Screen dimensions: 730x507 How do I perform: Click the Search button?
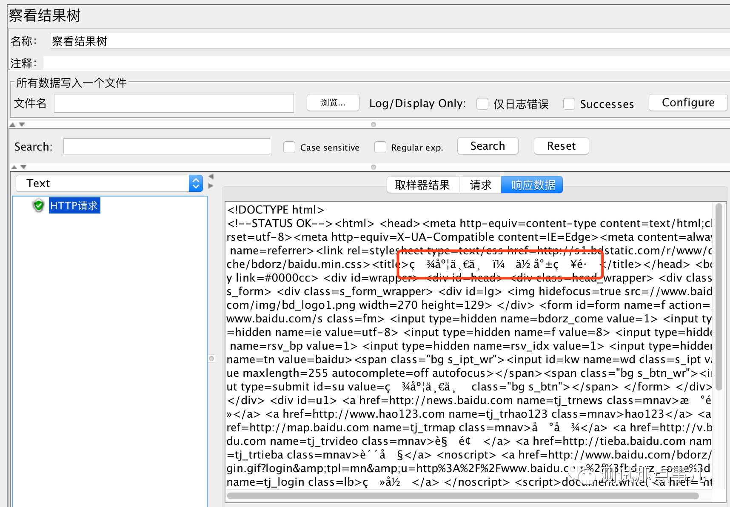(x=488, y=146)
